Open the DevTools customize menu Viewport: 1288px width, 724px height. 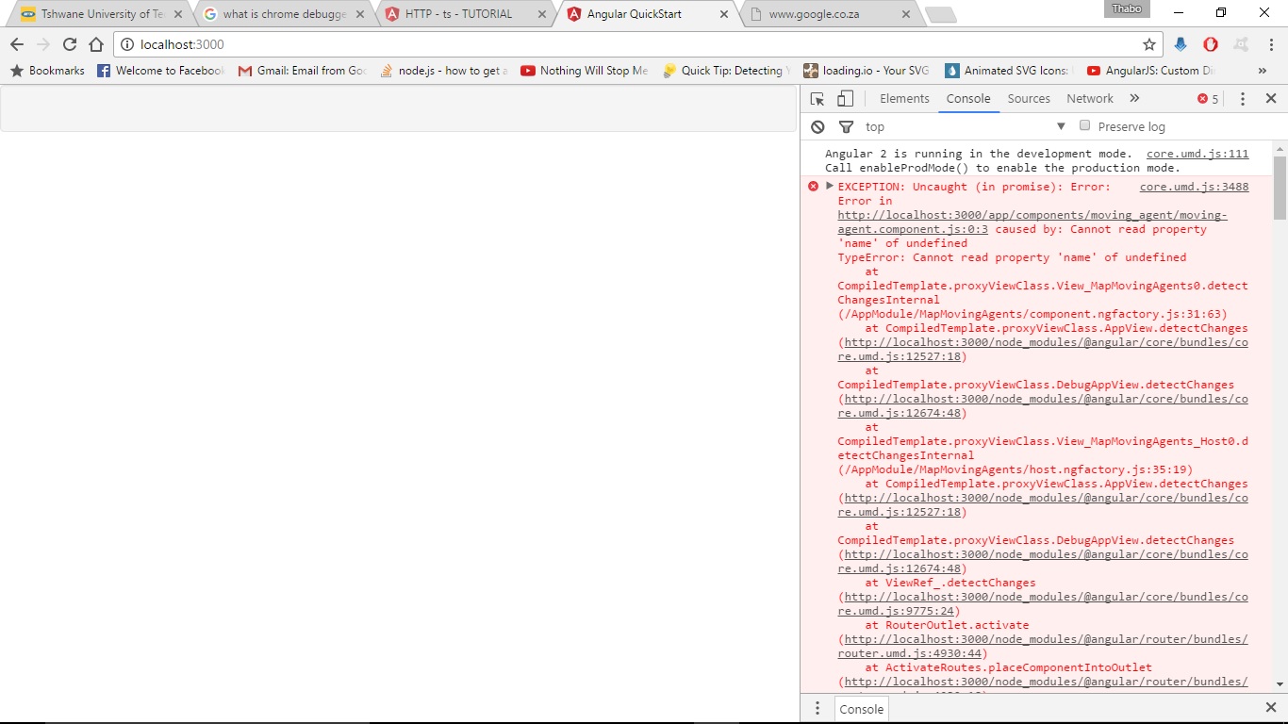1242,98
